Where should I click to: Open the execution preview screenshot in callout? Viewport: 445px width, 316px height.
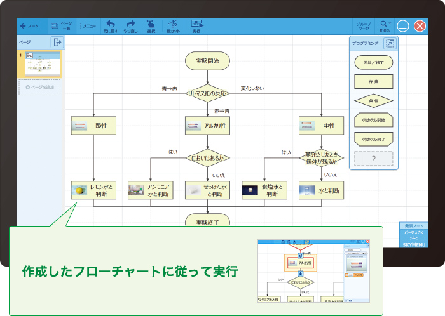(x=313, y=271)
